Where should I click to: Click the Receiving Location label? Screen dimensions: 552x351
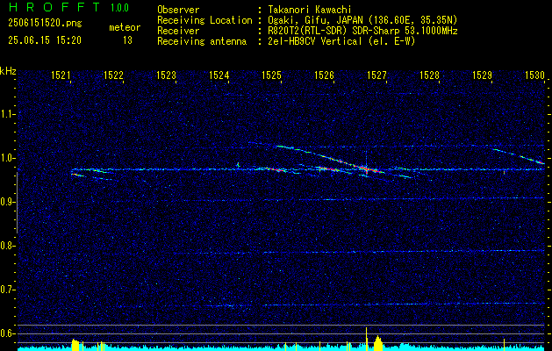[x=204, y=20]
